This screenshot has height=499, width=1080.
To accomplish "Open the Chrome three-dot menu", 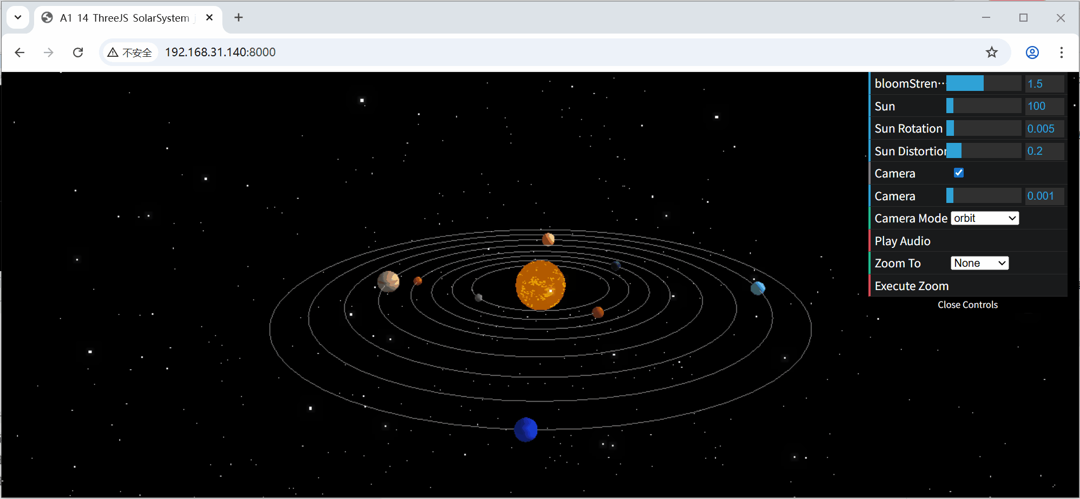I will [1061, 52].
